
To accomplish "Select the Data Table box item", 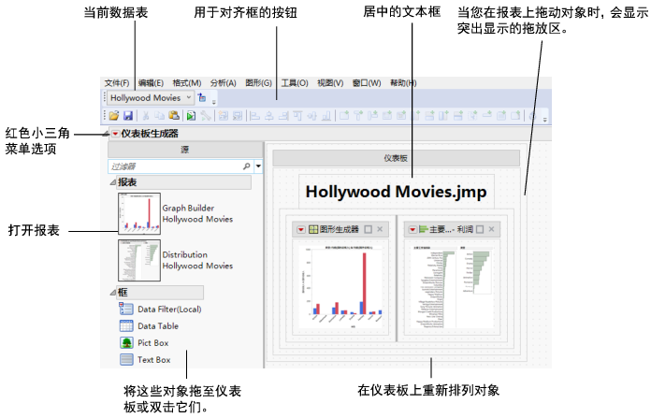I will point(157,326).
